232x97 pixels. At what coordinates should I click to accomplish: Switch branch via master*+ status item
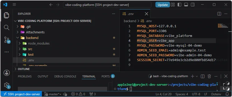tap(53, 94)
